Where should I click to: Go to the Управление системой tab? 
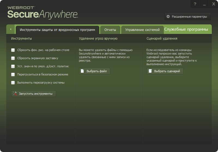pos(142,30)
